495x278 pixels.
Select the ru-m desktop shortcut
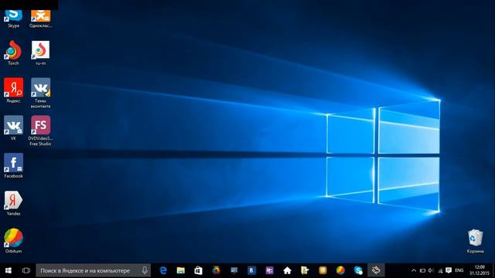40,53
